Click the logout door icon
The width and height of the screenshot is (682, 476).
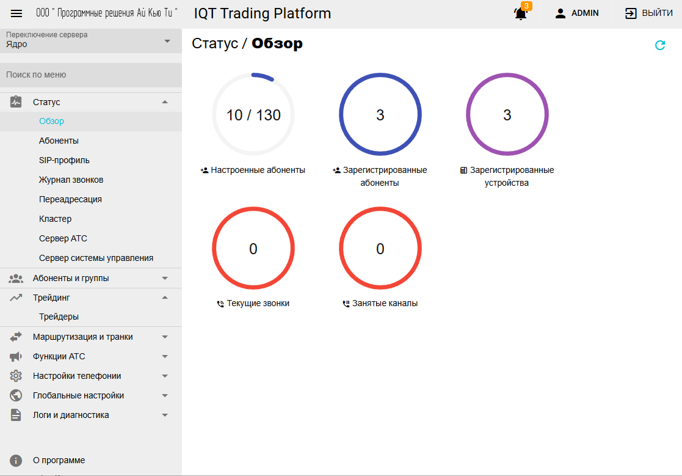[x=630, y=13]
